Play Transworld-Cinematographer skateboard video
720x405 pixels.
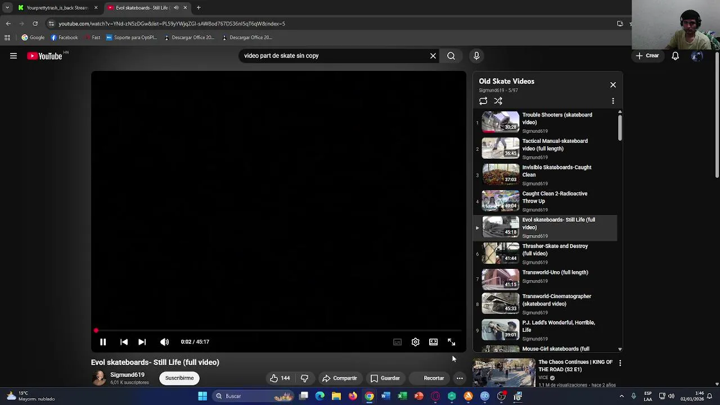tap(545, 304)
